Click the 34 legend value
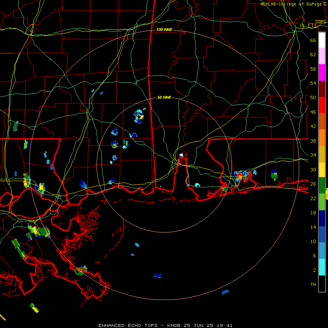The height and width of the screenshot is (328, 328). coord(313,155)
